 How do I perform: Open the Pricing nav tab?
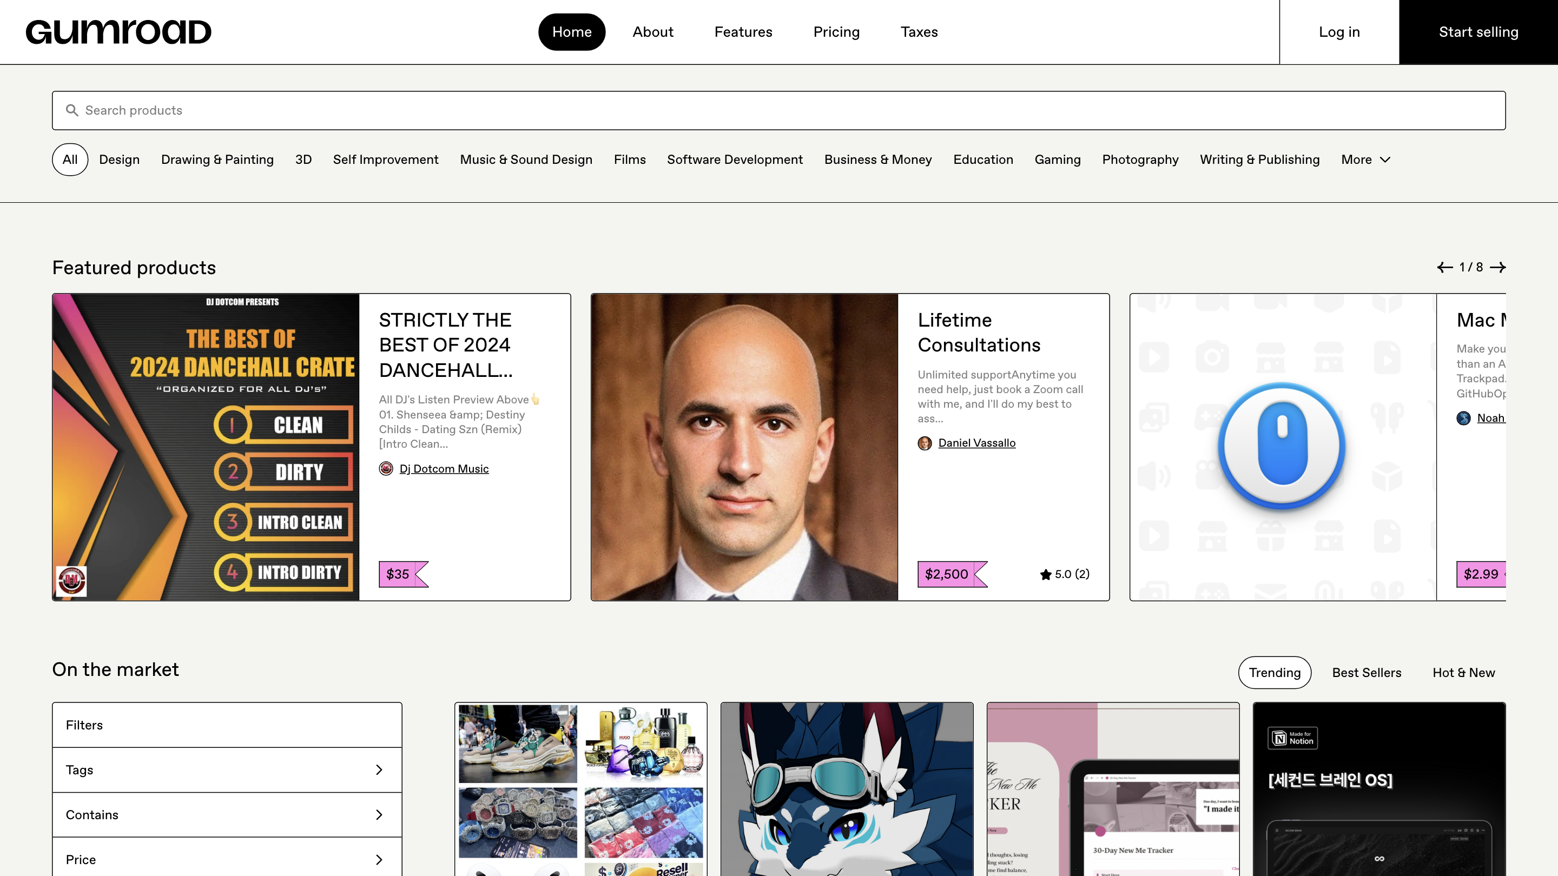point(836,32)
